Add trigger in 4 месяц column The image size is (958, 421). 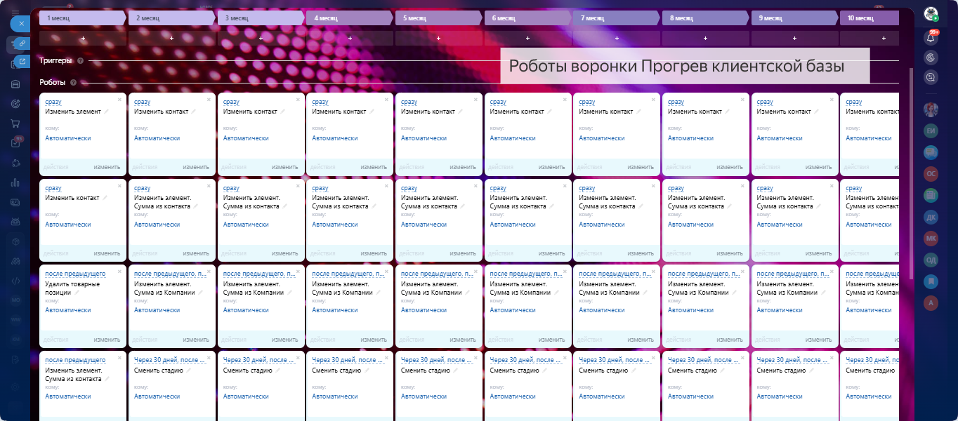[x=350, y=39]
